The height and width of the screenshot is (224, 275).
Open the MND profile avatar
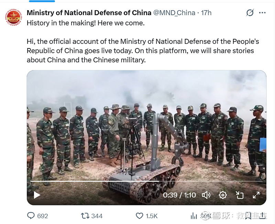(13, 18)
